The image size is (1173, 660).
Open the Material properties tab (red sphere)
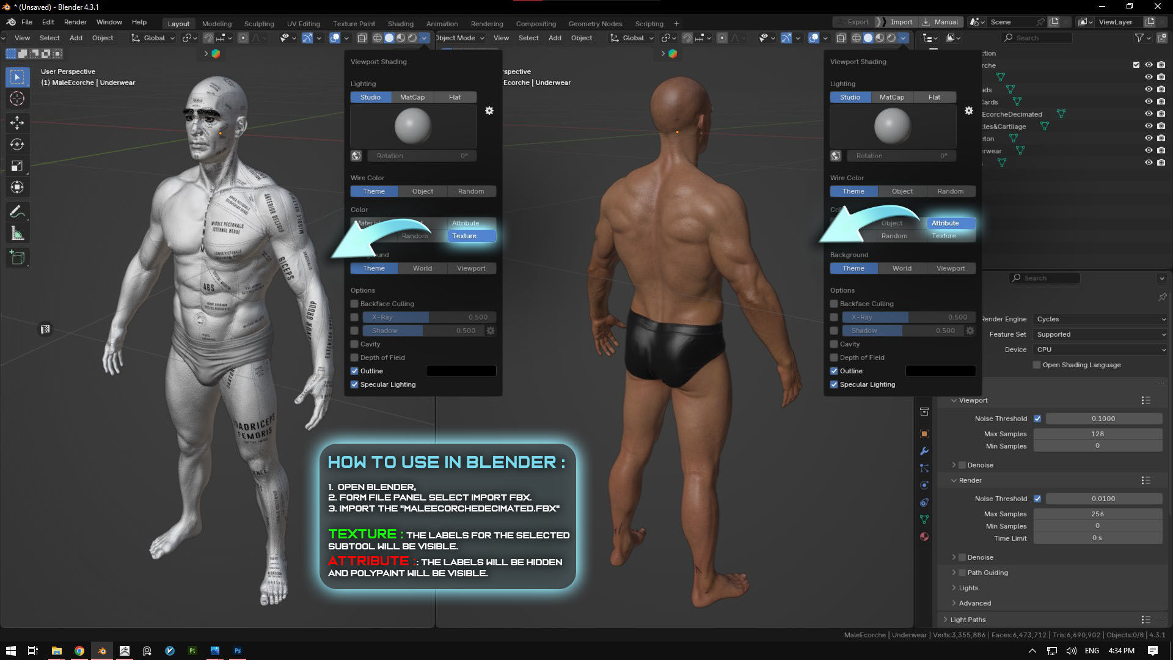tap(924, 537)
